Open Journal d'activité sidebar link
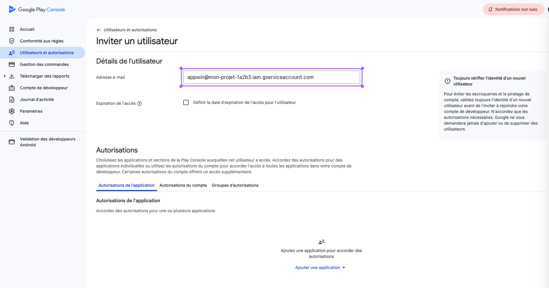The height and width of the screenshot is (288, 549). click(x=43, y=100)
